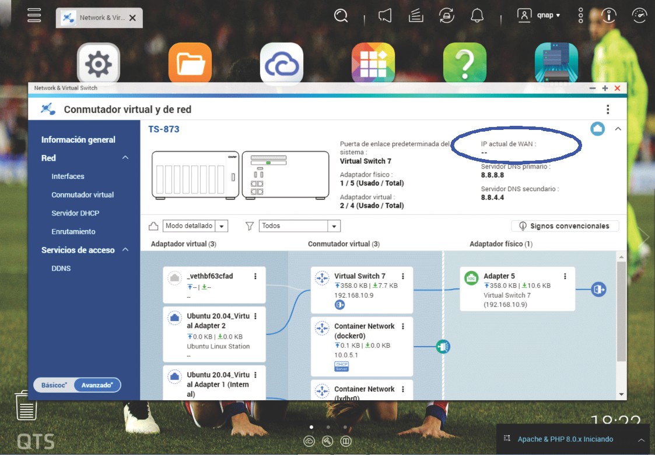Open the qnap user account menu
The image size is (655, 455).
point(540,16)
